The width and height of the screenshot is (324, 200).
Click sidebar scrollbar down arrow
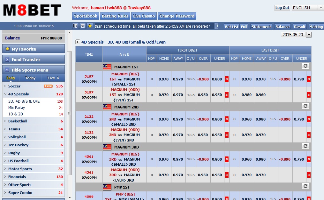pos(70,198)
